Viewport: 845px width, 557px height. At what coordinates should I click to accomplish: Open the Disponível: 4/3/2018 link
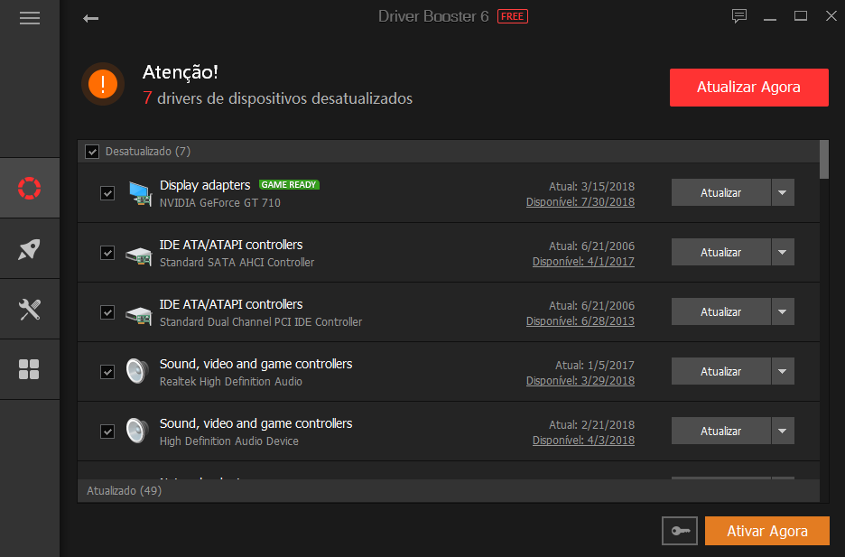583,441
